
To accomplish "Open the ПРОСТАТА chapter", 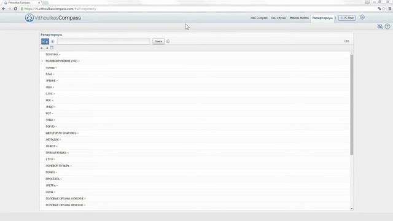I will tap(53, 179).
